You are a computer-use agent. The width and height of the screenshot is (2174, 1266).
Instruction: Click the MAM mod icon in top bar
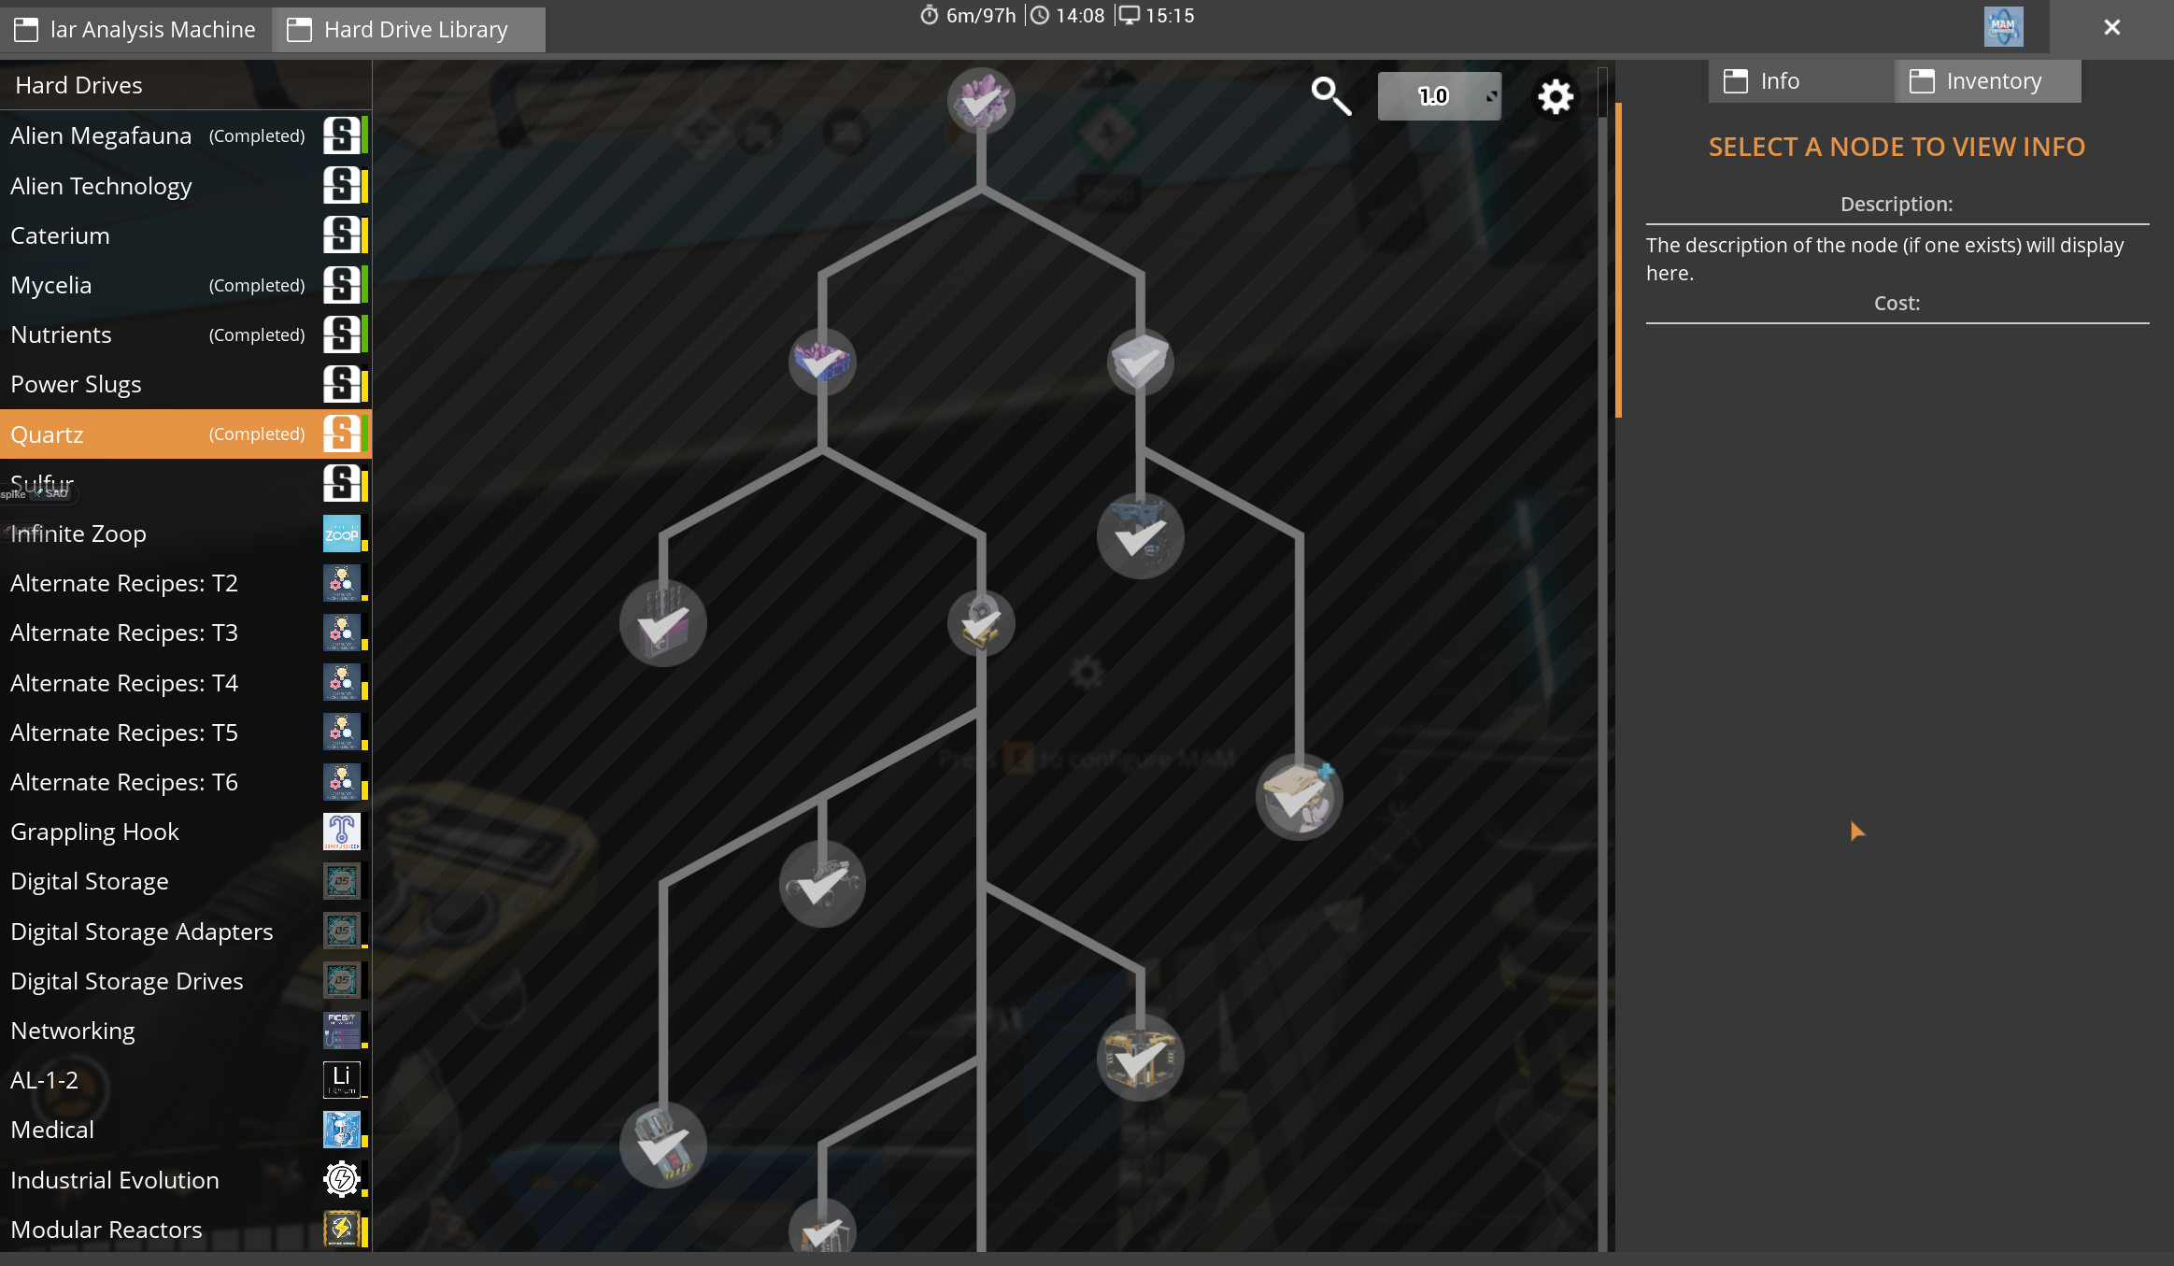(x=2003, y=27)
